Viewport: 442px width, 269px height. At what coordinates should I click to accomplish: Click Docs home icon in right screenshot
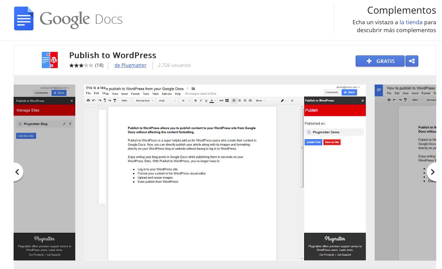coord(379,90)
